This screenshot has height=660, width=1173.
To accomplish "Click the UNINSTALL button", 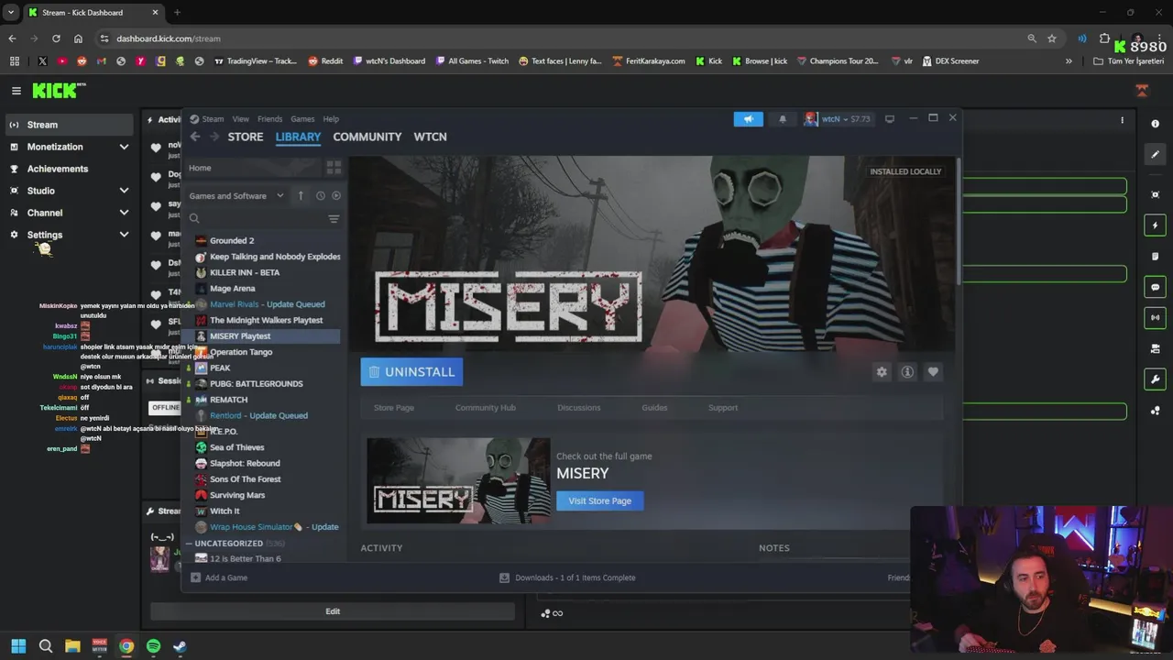I will pos(411,372).
